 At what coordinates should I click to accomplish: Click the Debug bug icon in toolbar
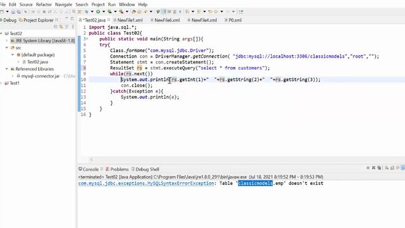(87, 11)
